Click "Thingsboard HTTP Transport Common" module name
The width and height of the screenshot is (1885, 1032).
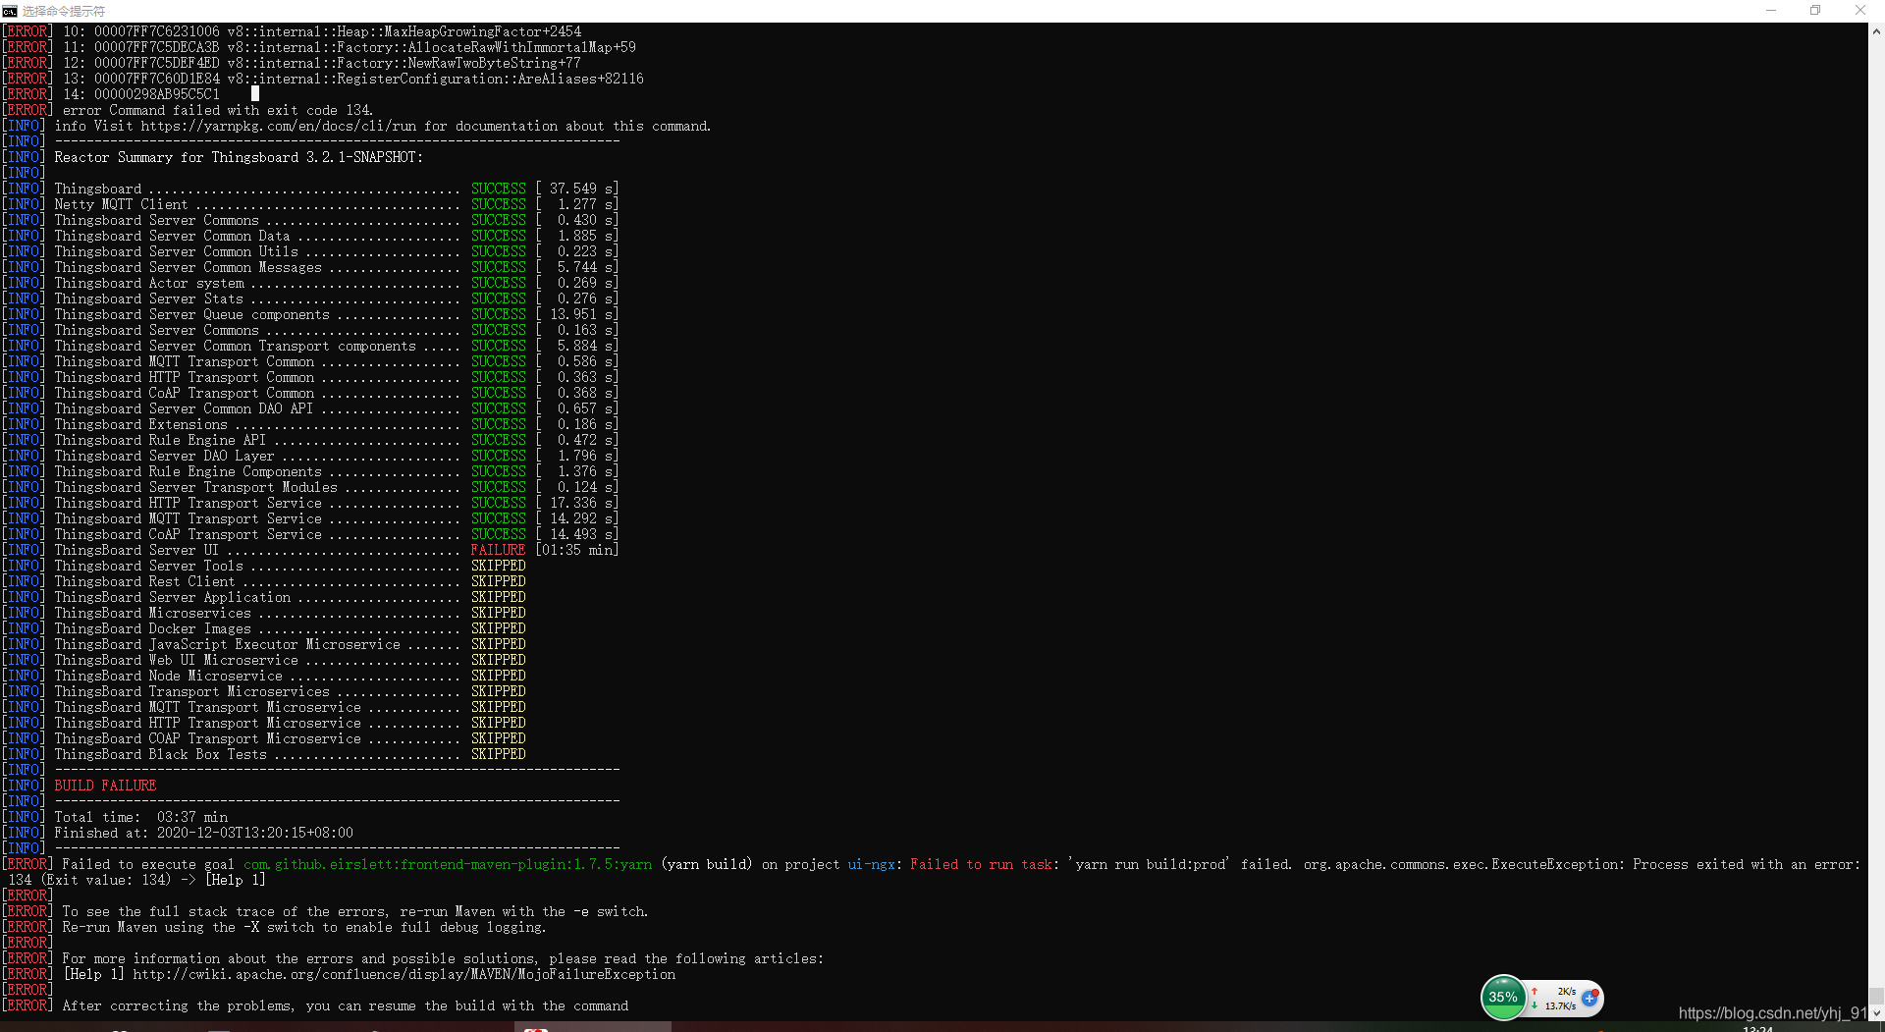pos(185,377)
